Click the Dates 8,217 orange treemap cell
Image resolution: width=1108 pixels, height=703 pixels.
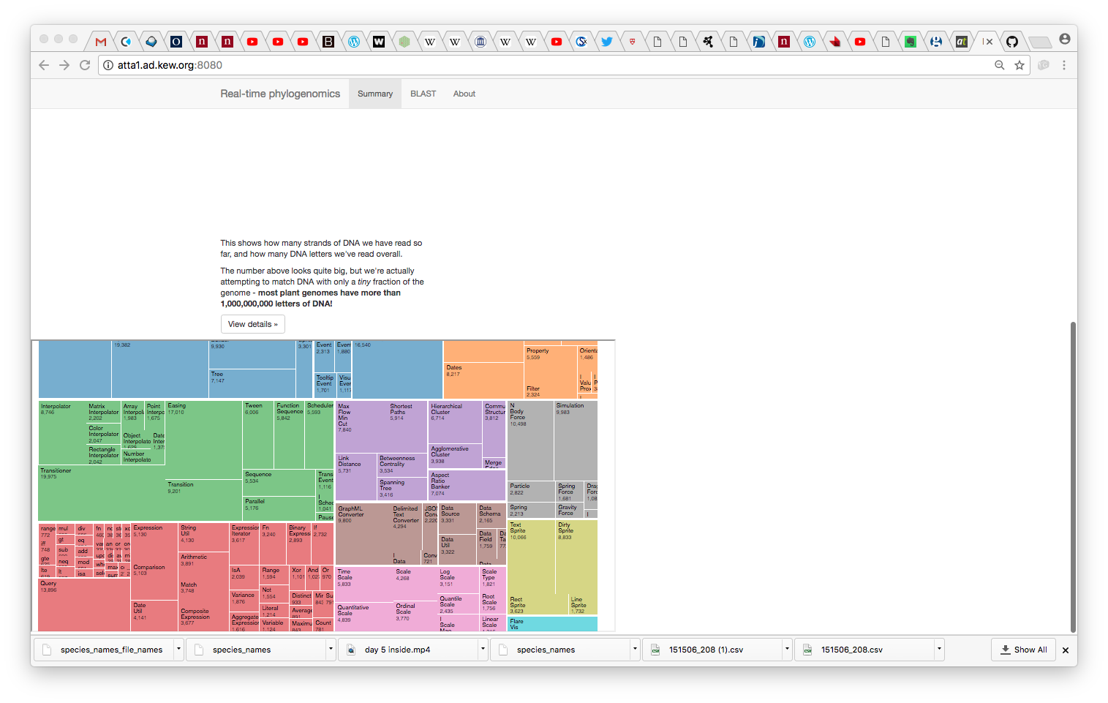click(x=483, y=380)
